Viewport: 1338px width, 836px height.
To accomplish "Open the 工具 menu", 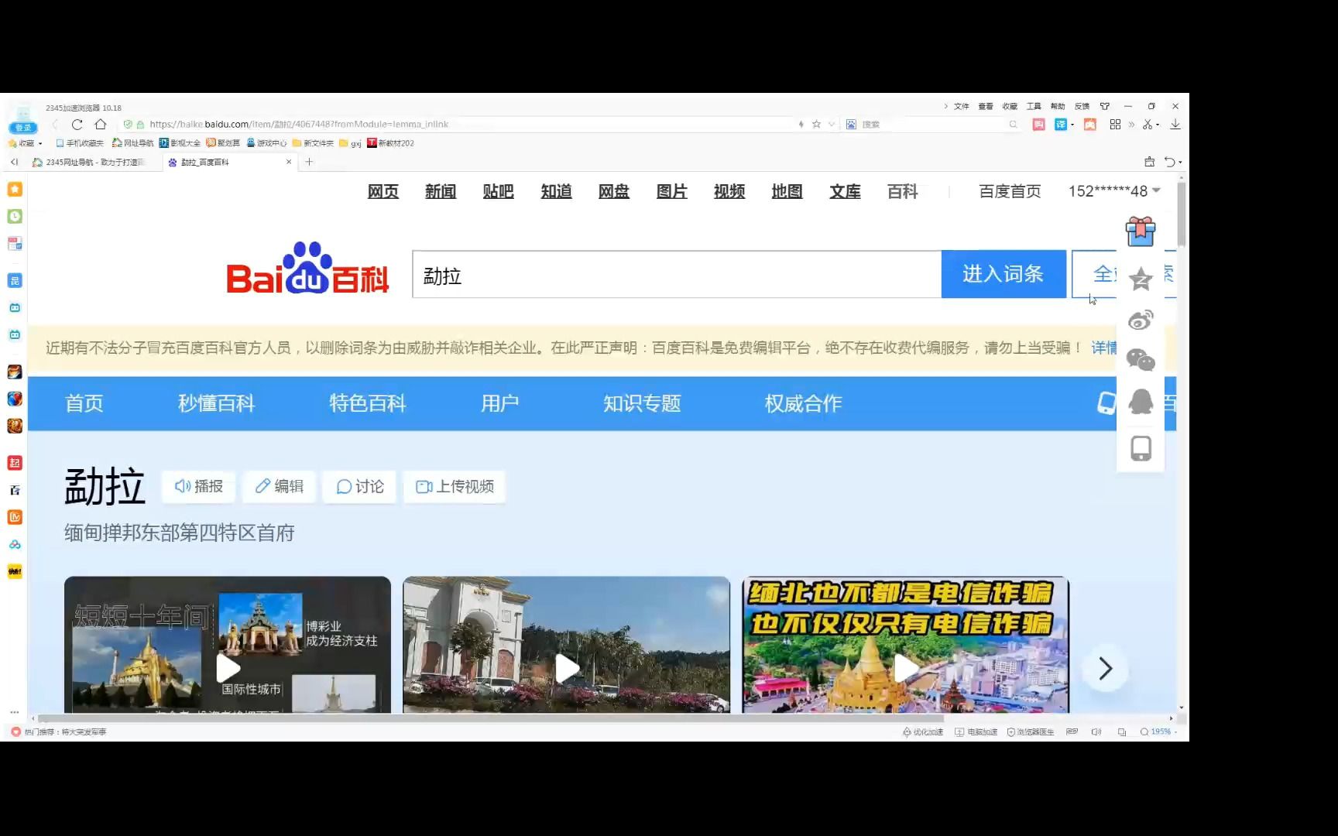I will pos(1034,106).
